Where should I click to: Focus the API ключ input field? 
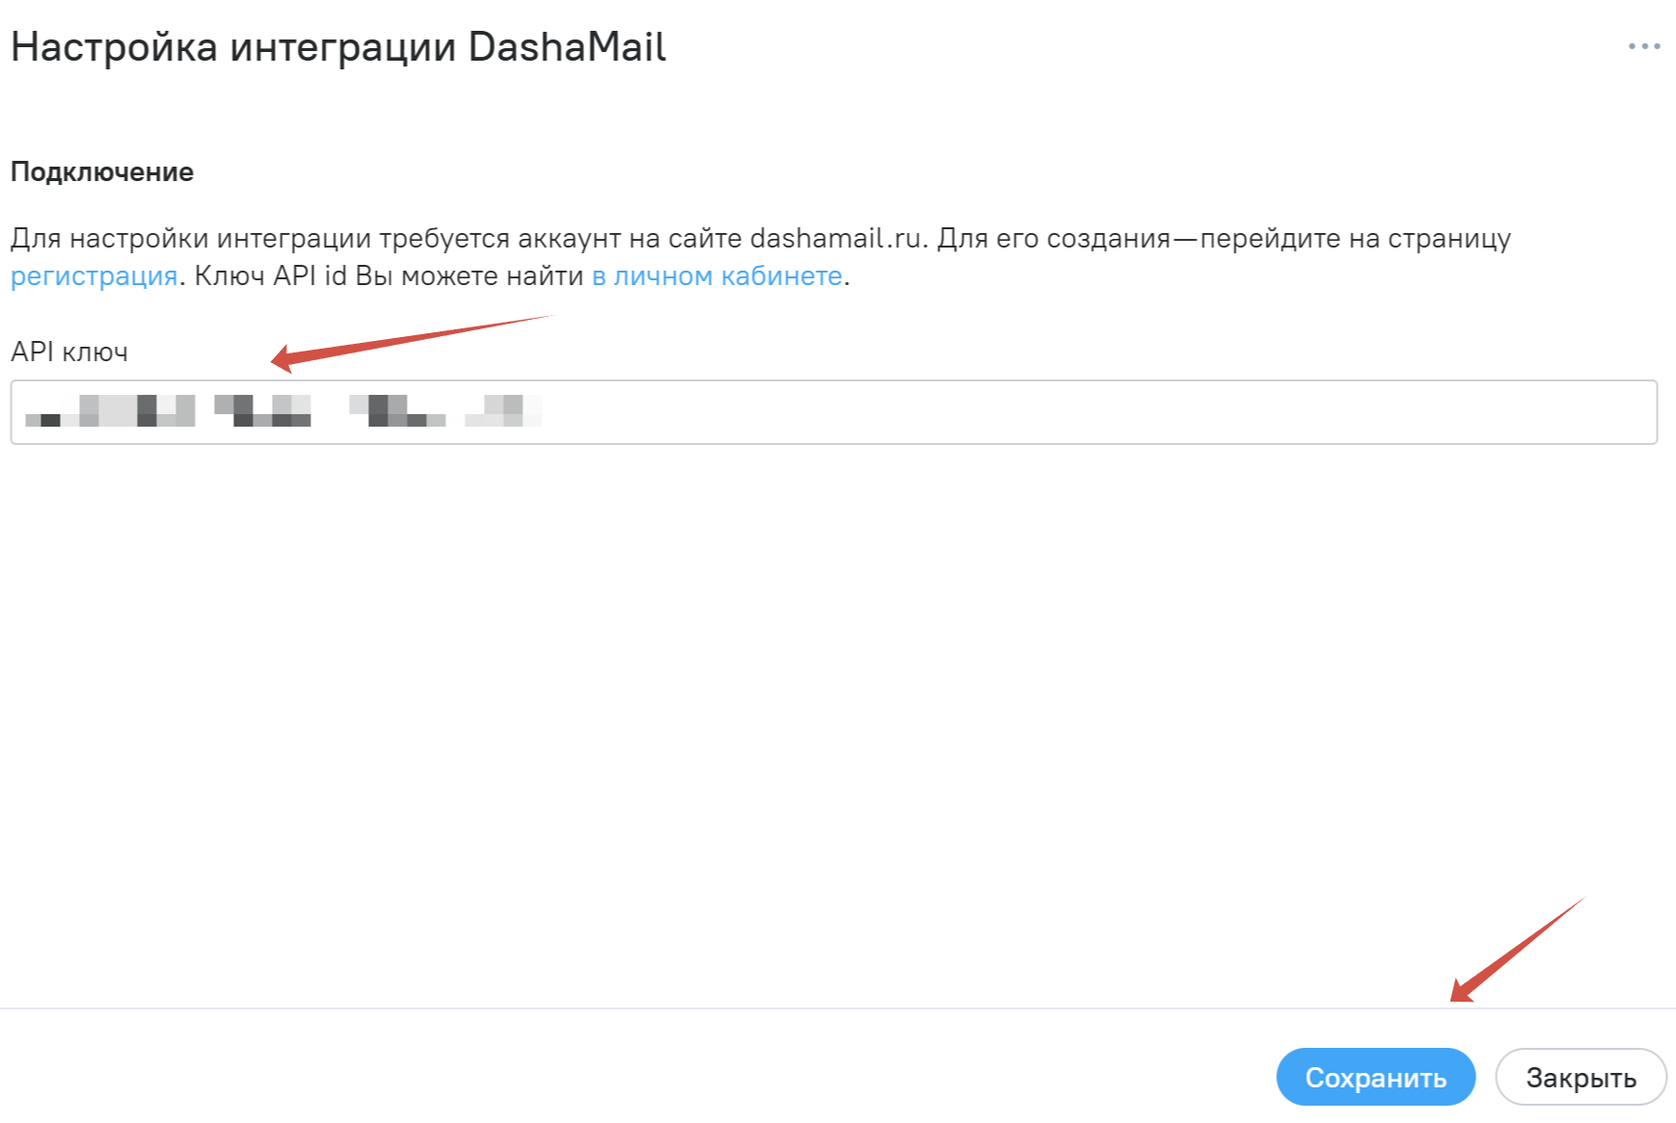tap(834, 412)
